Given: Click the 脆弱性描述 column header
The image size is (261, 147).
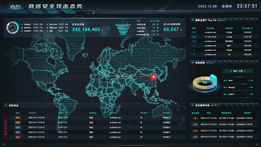Looking at the screenshot, I should [x=226, y=113].
